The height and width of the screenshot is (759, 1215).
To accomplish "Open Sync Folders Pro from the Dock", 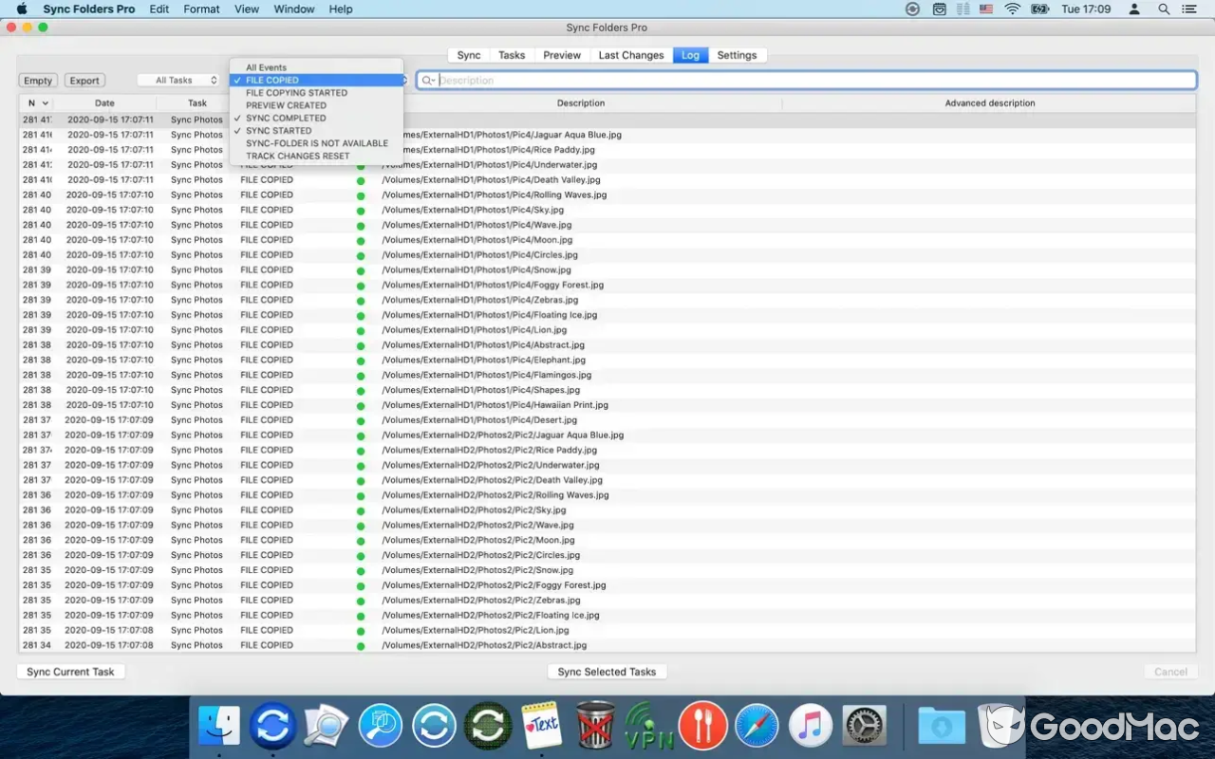I will point(272,725).
